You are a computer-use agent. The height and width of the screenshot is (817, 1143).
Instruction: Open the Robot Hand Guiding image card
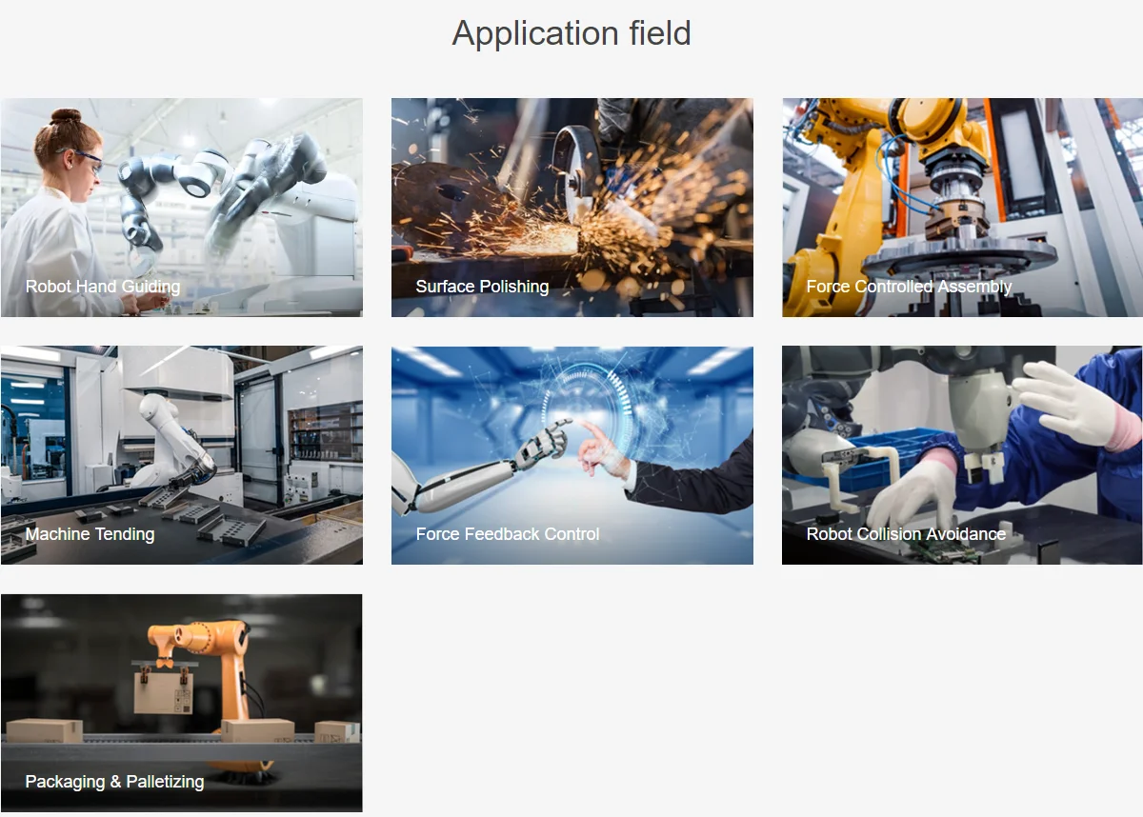pos(181,208)
